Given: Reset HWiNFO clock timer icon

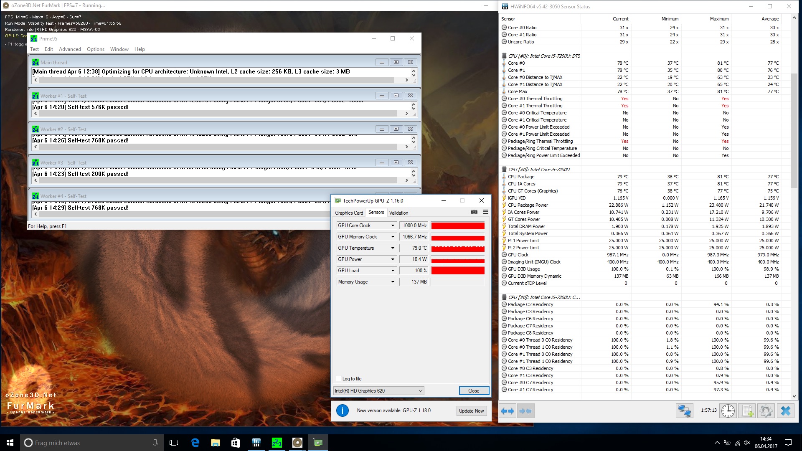Looking at the screenshot, I should (x=728, y=411).
